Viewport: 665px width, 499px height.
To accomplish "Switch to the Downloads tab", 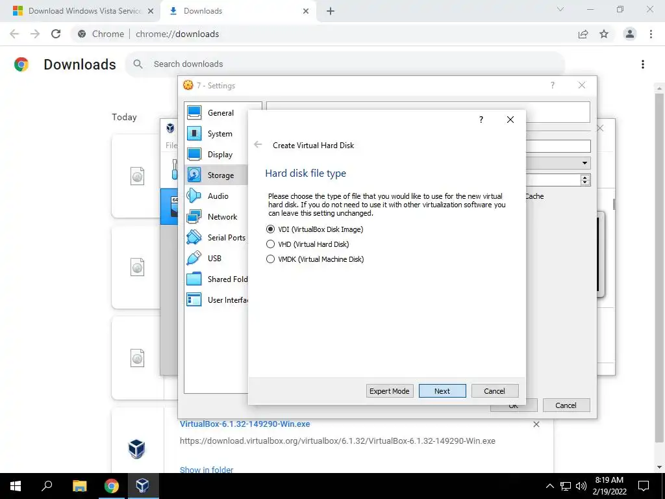I will coord(238,11).
